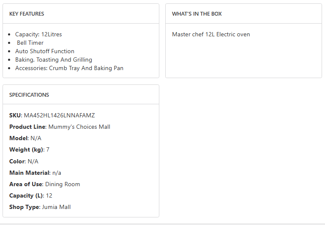325x225 pixels.
Task: Click the Bell Timer feature
Action: (x=30, y=43)
